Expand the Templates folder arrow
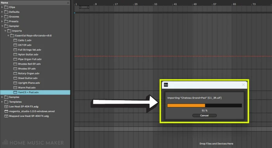The height and width of the screenshot is (148, 272). pos(2,102)
